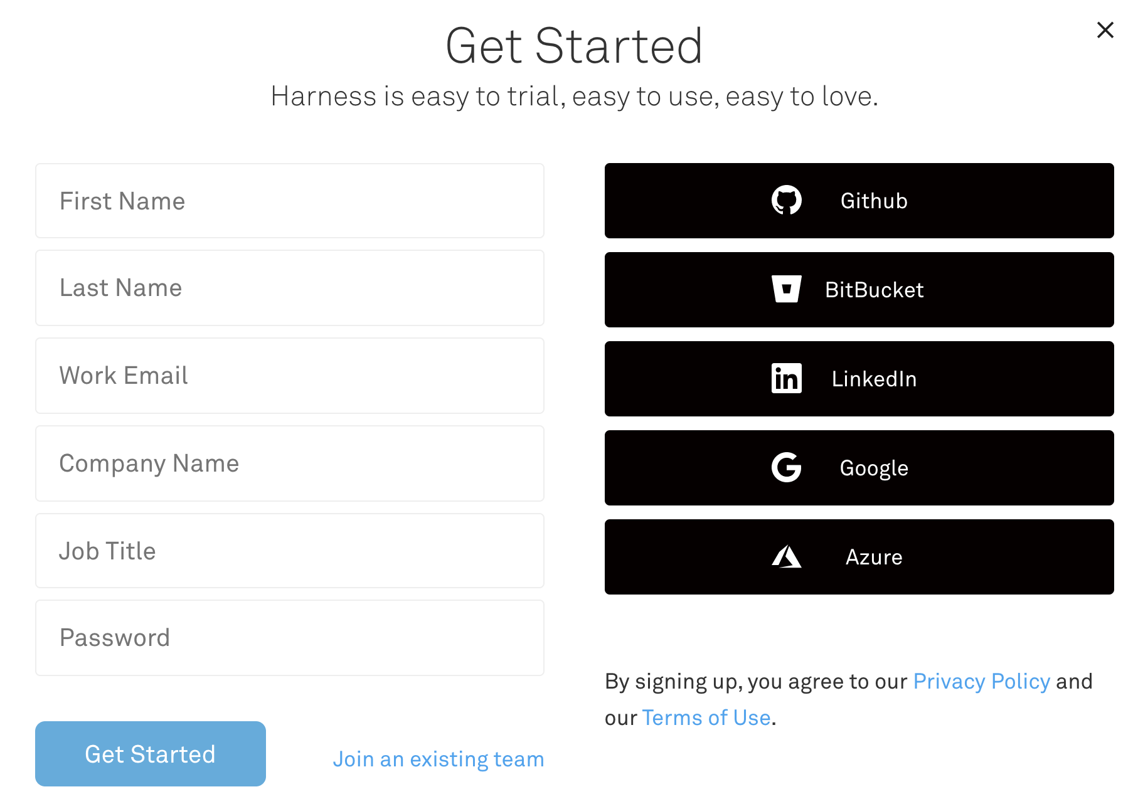Select the Work Email field
This screenshot has height=804, width=1138.
290,376
